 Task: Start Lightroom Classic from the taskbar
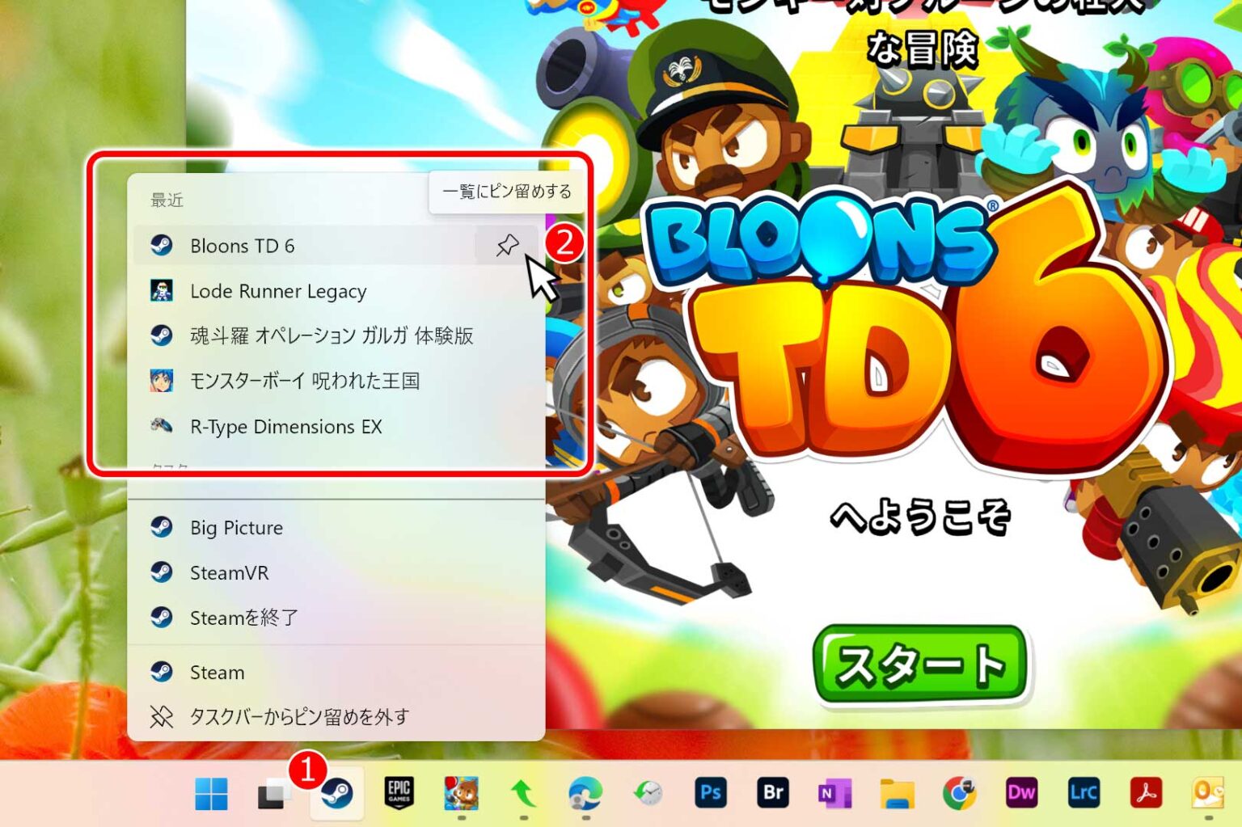click(x=1084, y=793)
